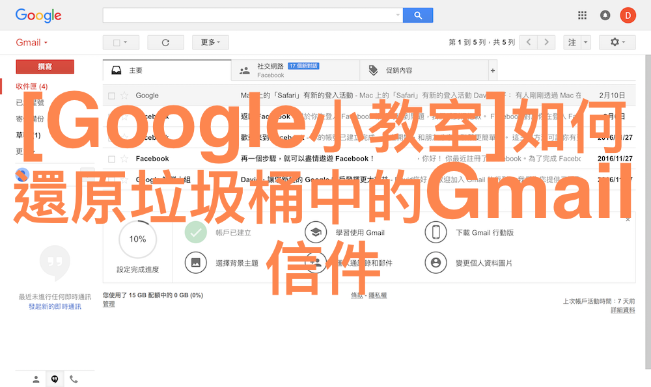Click the inbox tray icon on 主要 tab
Image resolution: width=651 pixels, height=387 pixels.
117,70
